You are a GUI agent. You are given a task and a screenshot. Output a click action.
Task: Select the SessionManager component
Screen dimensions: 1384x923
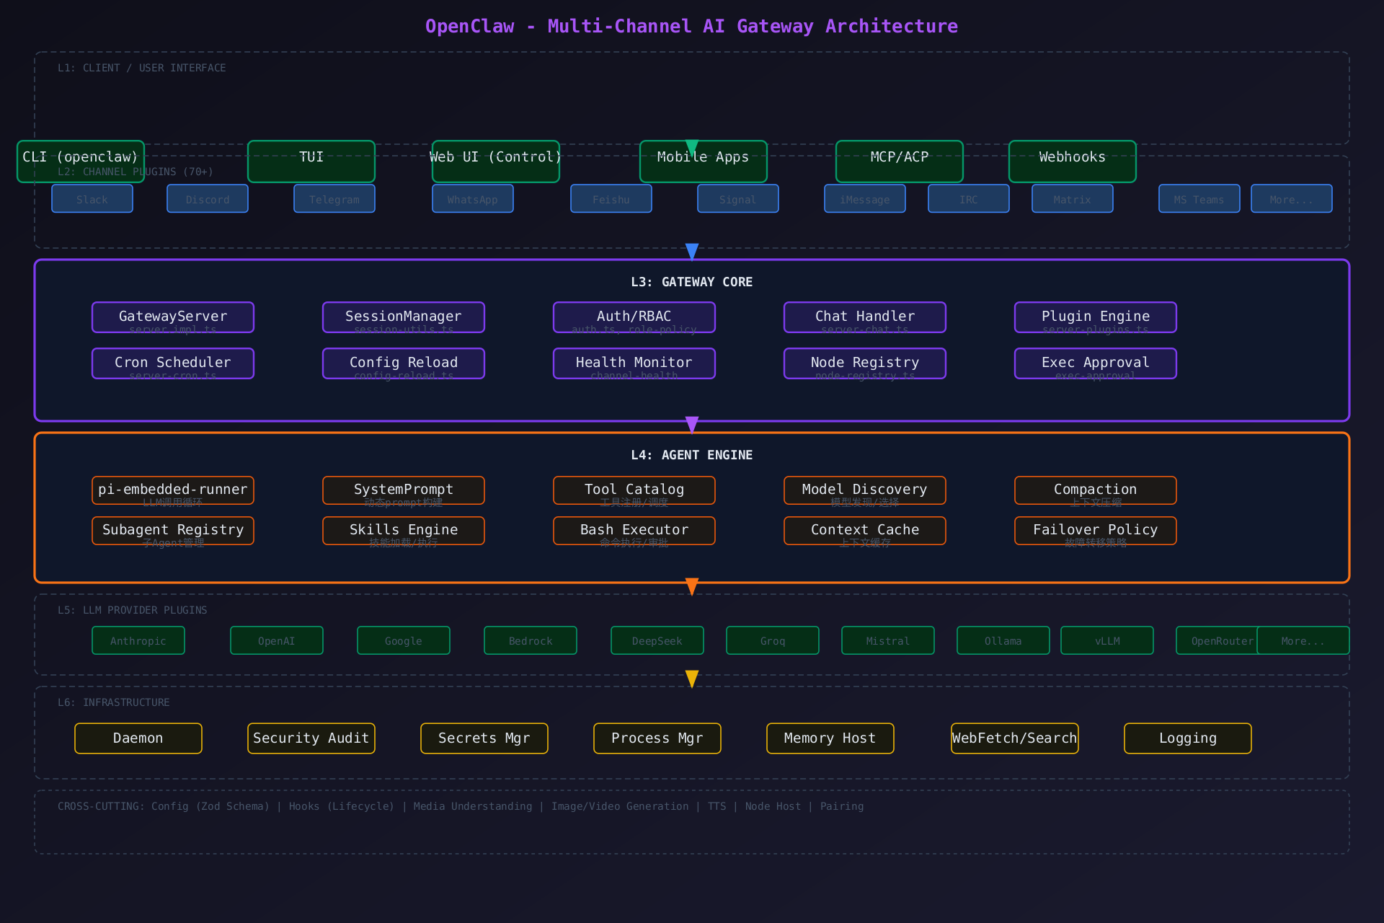click(x=404, y=317)
